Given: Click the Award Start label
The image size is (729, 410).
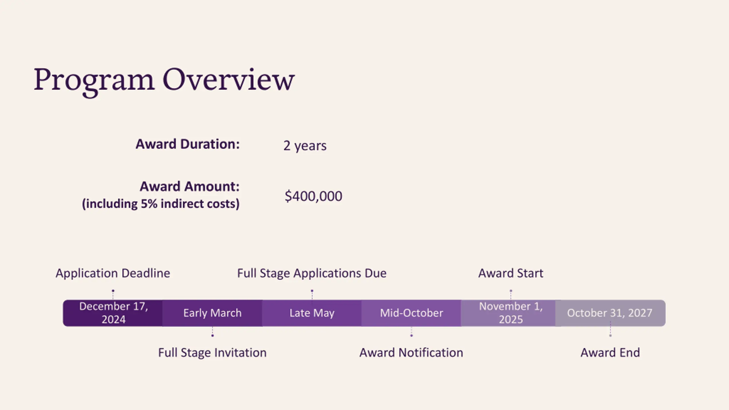Looking at the screenshot, I should click(511, 273).
